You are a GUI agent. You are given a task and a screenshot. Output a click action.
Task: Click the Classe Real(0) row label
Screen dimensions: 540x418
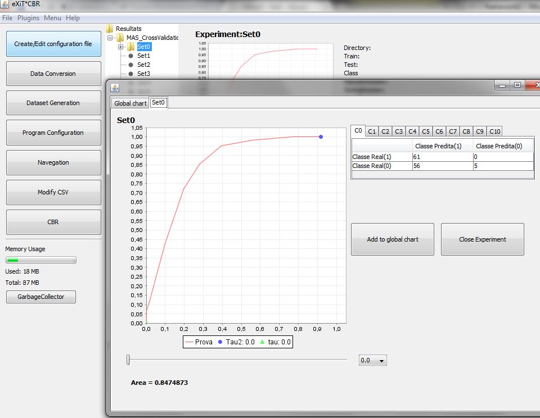(x=382, y=166)
